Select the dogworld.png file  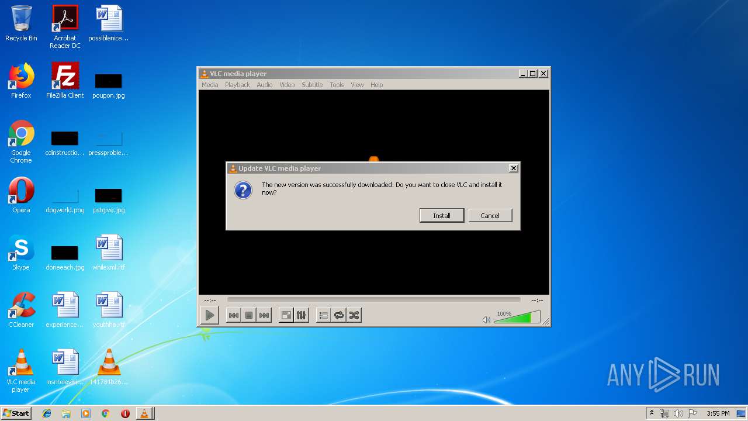pyautogui.click(x=65, y=200)
